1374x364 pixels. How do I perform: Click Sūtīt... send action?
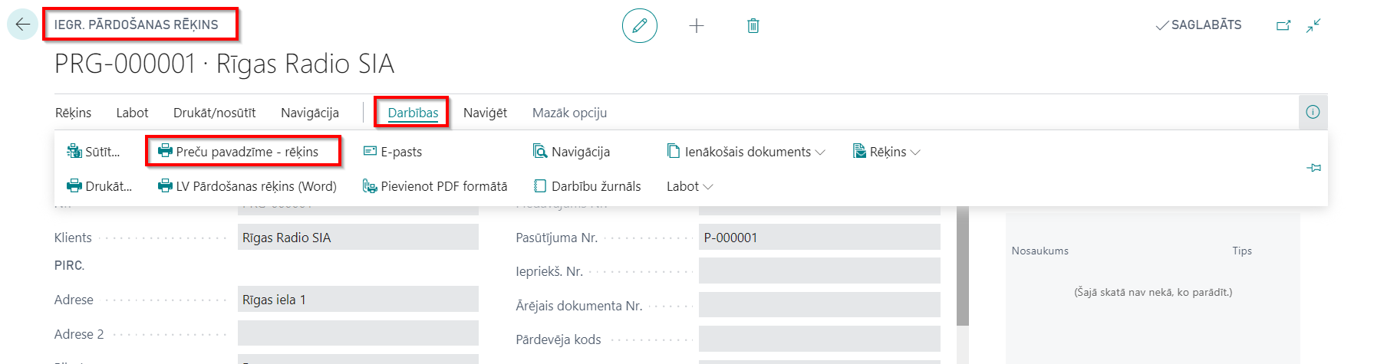coord(94,152)
